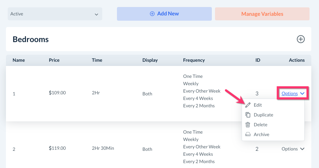Open Manage Variables
Image resolution: width=319 pixels, height=168 pixels.
point(262,14)
